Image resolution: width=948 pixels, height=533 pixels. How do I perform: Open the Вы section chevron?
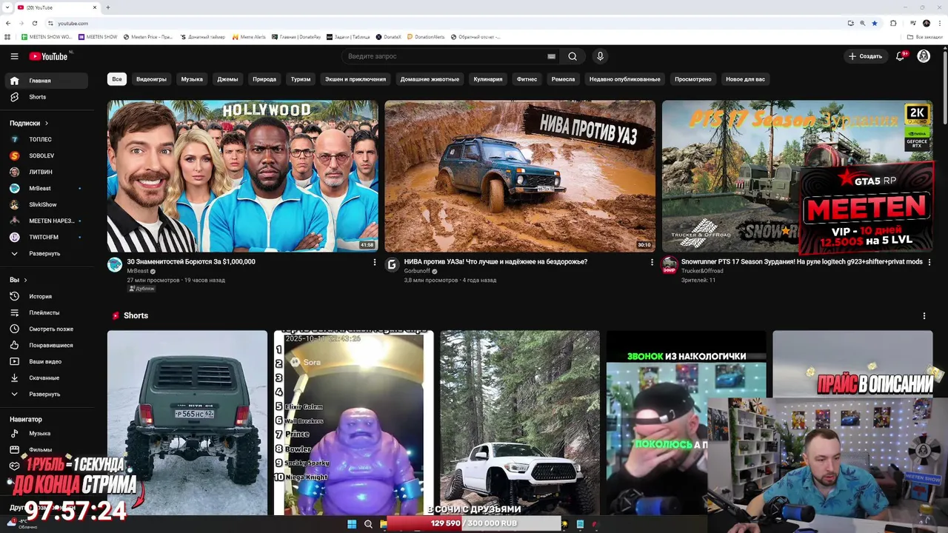point(25,280)
